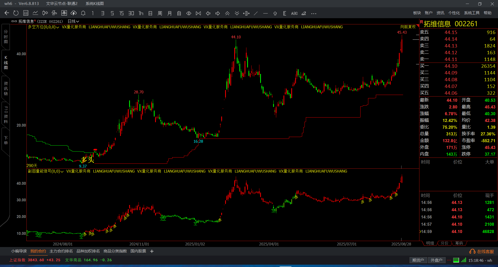The image size is (498, 267).
Task: Select the weekly (周) period button
Action: point(160,13)
